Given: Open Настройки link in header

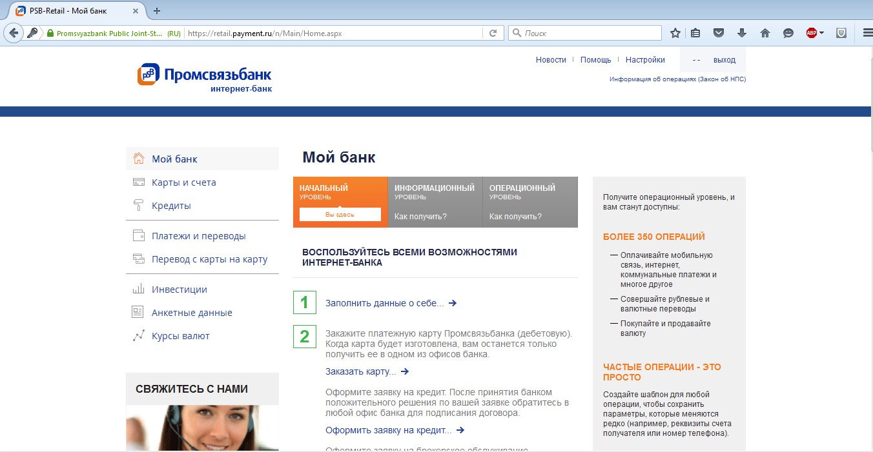Looking at the screenshot, I should pos(645,60).
